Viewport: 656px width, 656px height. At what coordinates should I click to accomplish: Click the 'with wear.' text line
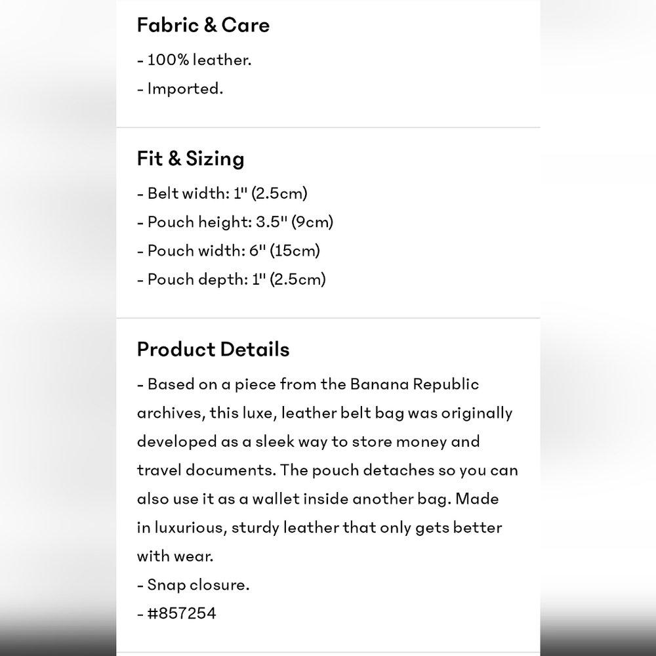[x=175, y=556]
